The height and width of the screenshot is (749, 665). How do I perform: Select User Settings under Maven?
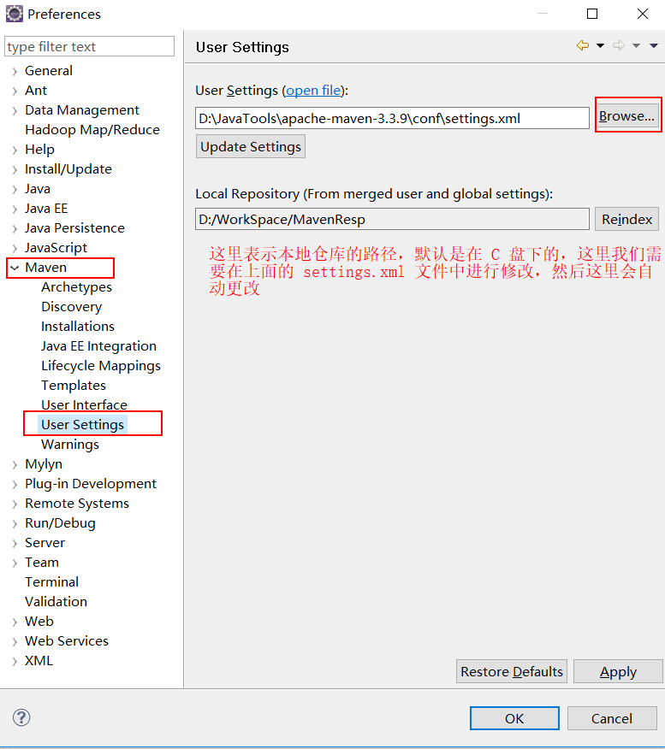click(82, 424)
